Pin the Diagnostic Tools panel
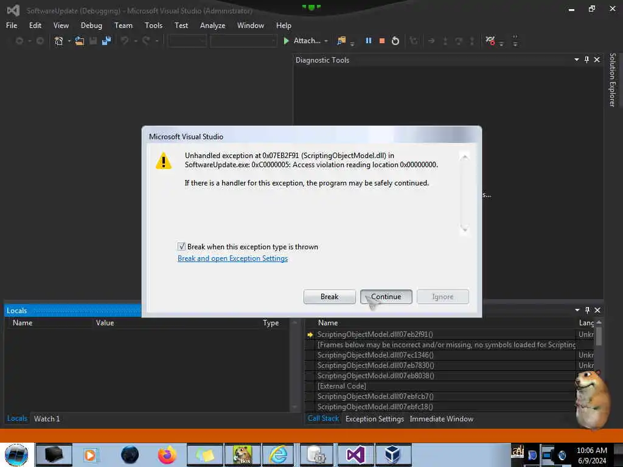 point(586,60)
